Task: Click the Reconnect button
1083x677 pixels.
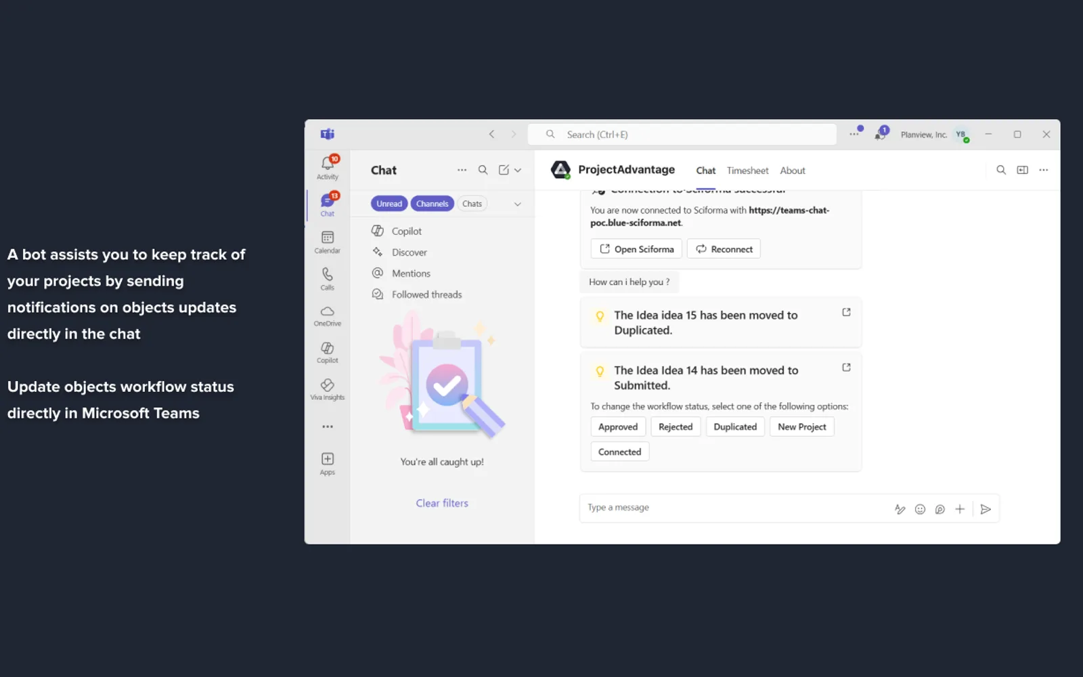Action: 724,249
